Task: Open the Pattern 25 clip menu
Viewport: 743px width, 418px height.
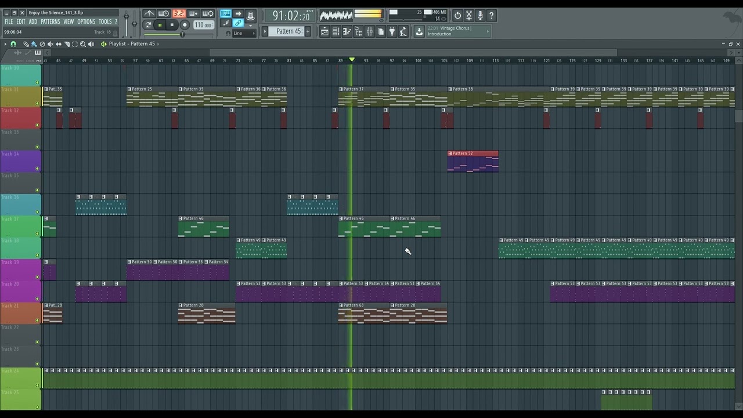Action: pyautogui.click(x=129, y=89)
